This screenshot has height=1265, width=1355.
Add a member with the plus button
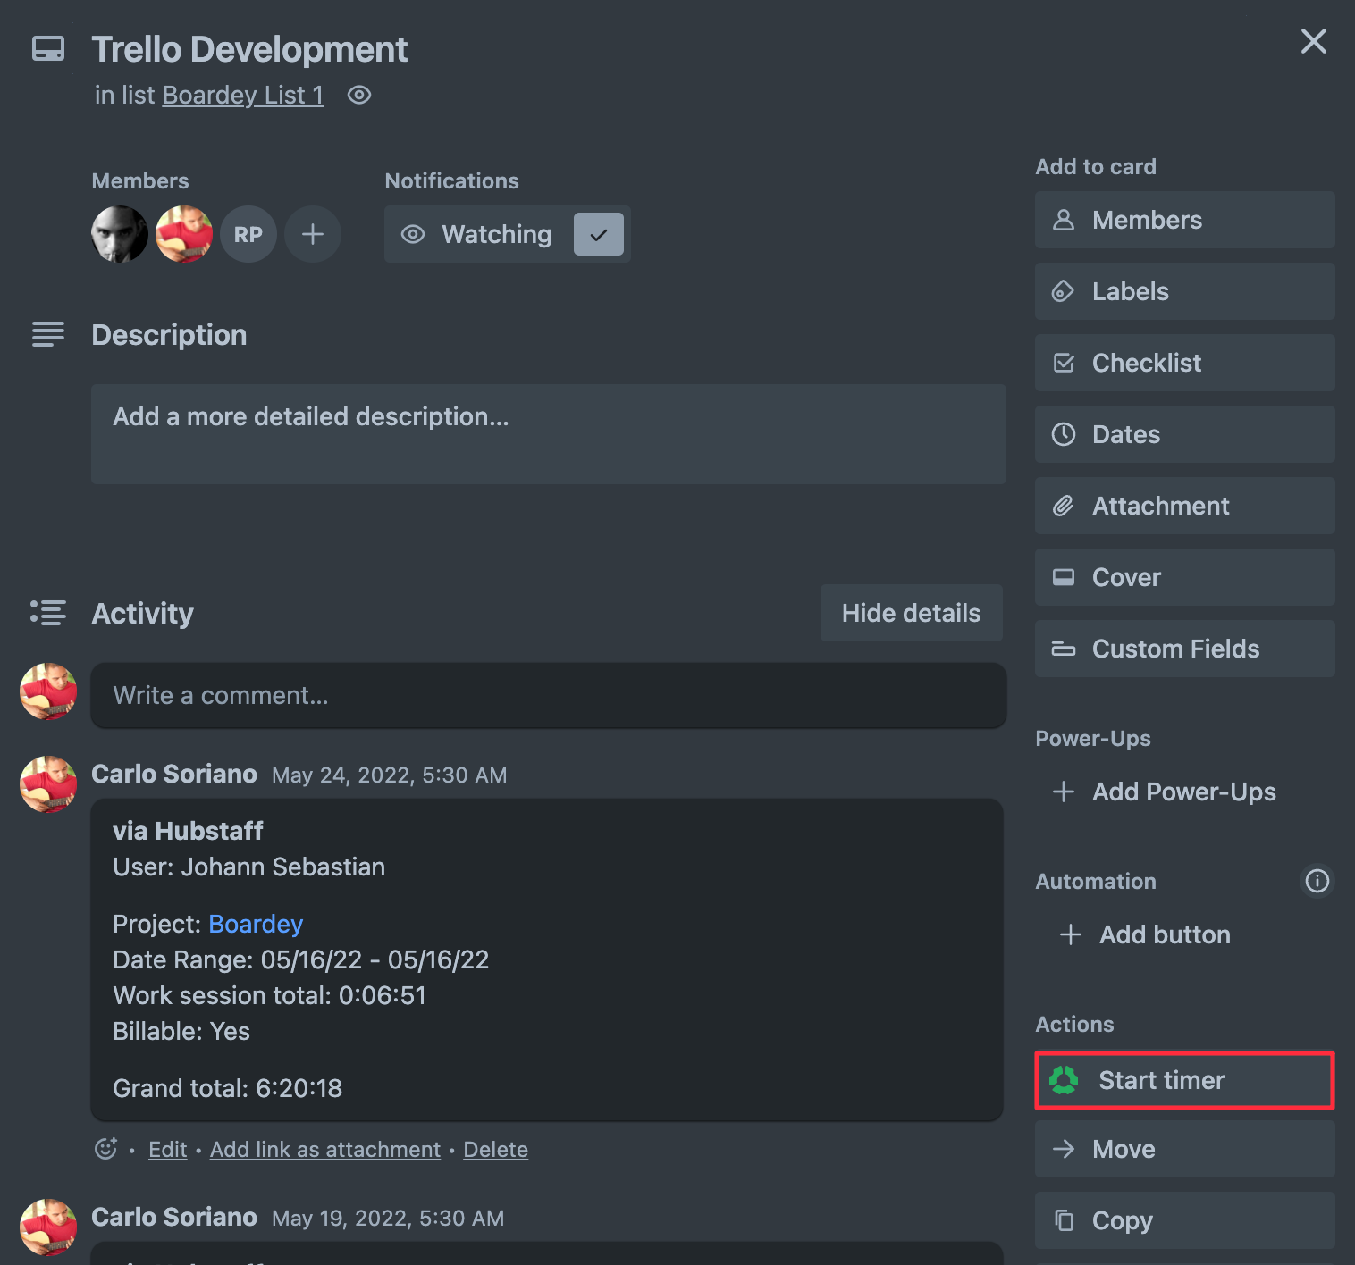313,234
